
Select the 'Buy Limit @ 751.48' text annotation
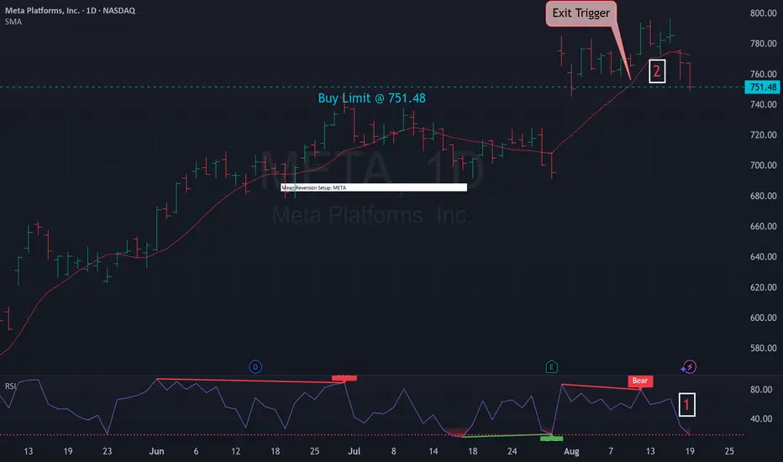point(371,98)
